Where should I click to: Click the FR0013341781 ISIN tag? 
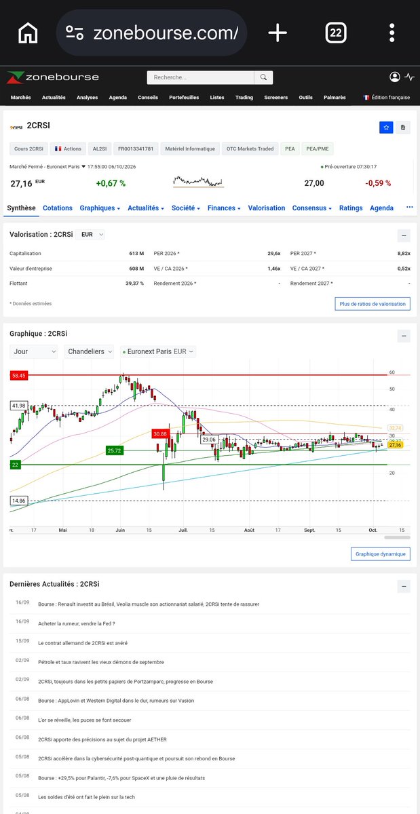[136, 149]
